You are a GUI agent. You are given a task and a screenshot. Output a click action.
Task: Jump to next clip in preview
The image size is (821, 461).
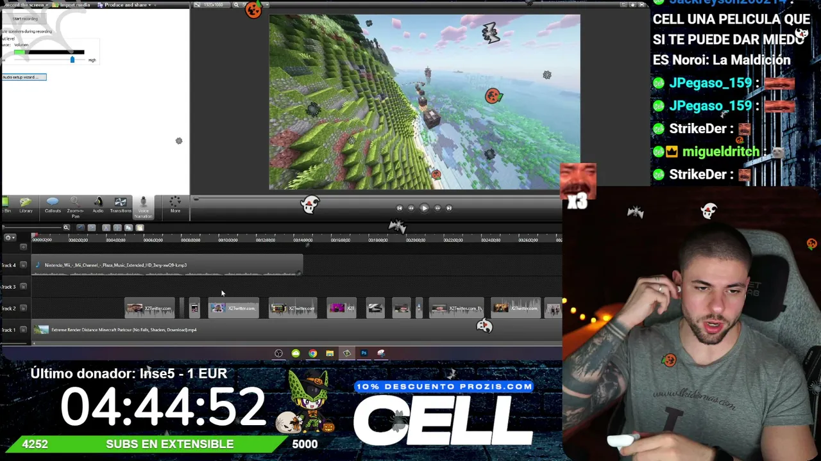449,207
